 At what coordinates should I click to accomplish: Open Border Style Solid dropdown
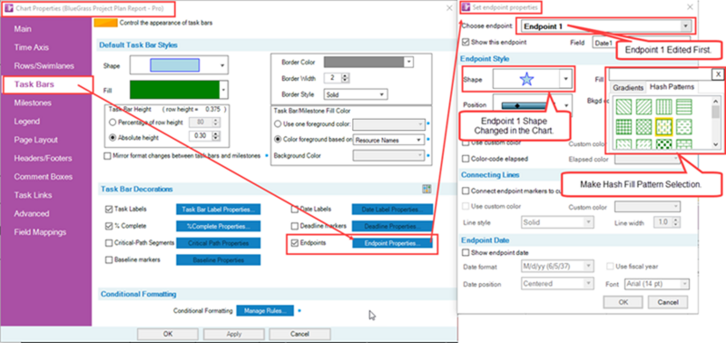pyautogui.click(x=381, y=94)
